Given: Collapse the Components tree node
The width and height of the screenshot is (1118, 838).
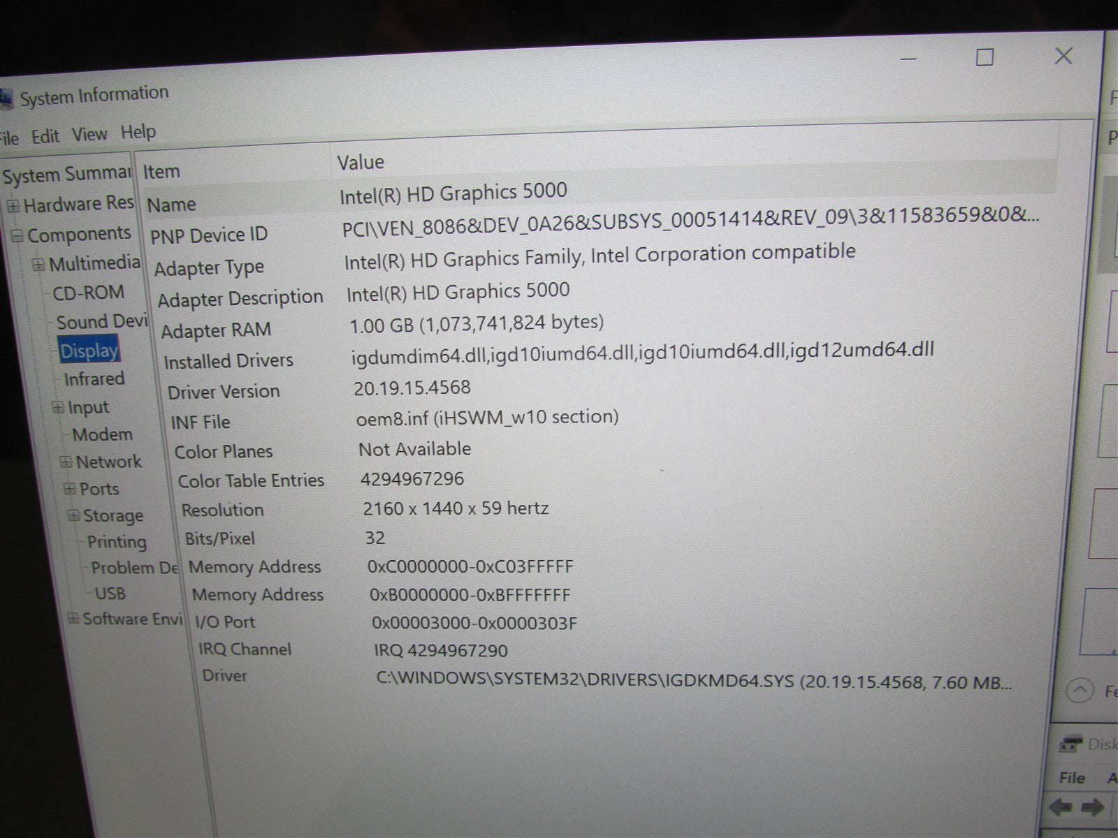Looking at the screenshot, I should click(17, 236).
